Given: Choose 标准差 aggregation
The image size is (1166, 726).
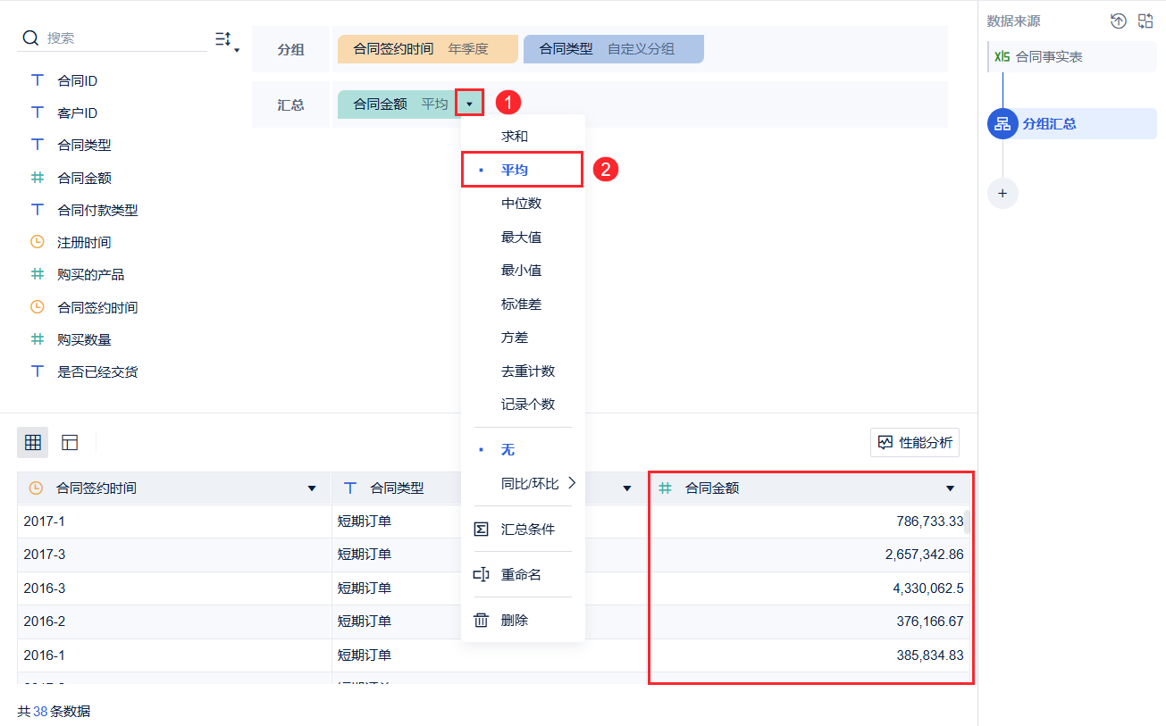Looking at the screenshot, I should [x=523, y=305].
